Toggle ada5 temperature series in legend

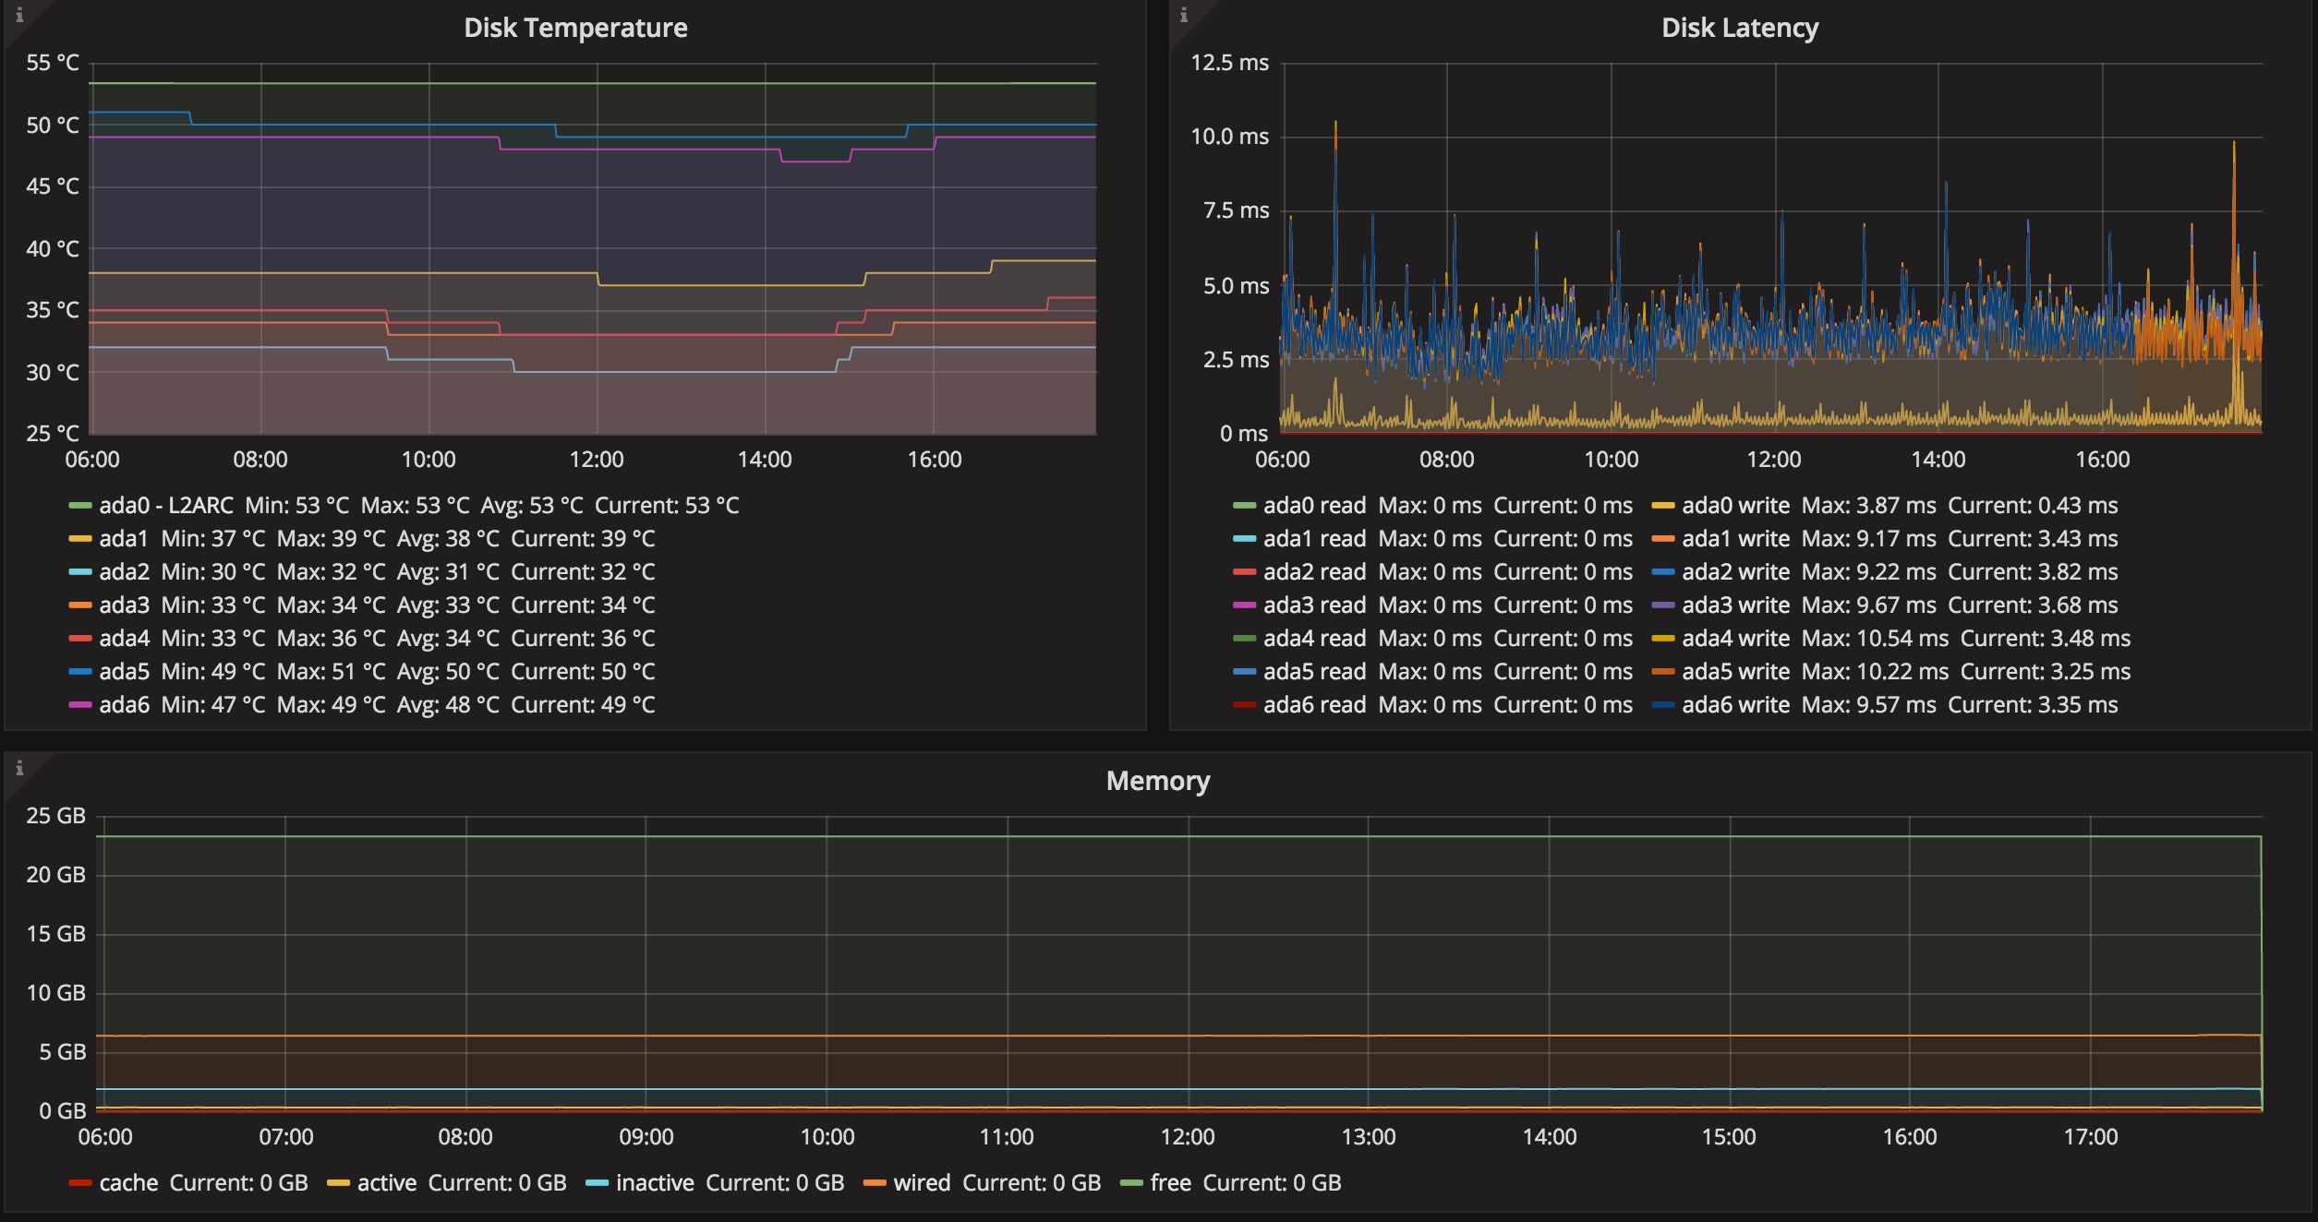click(x=124, y=672)
